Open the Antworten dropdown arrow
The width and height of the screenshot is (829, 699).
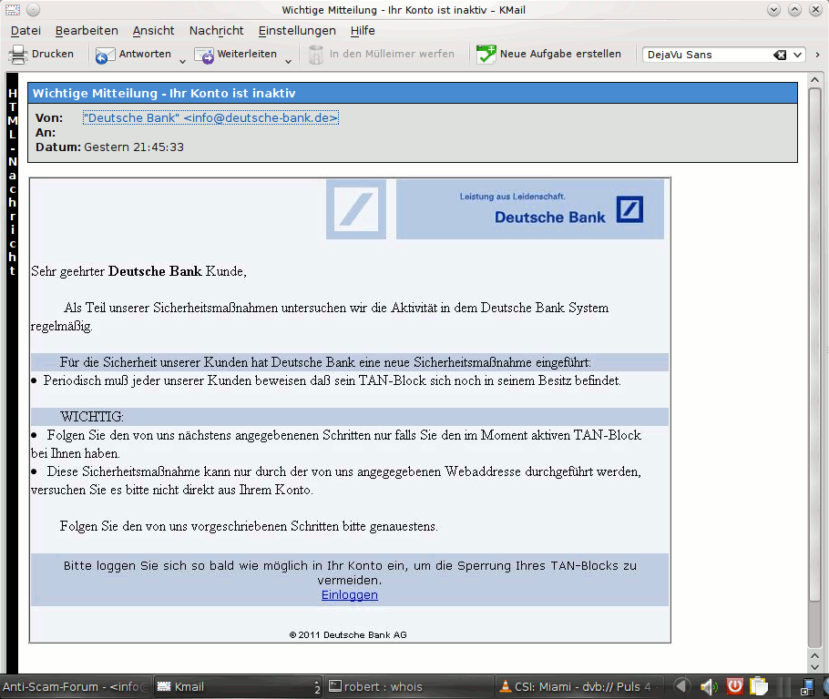pyautogui.click(x=182, y=62)
